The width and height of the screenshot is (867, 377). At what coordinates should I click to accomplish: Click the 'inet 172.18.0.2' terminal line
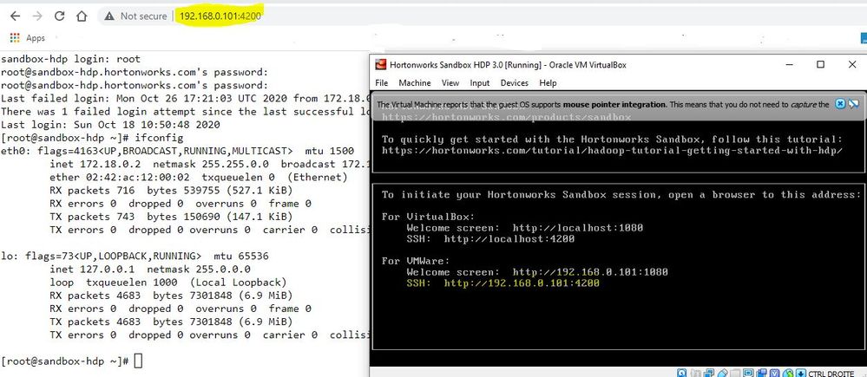point(209,164)
